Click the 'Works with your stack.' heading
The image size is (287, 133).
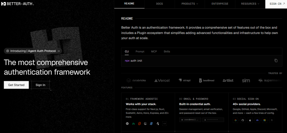pos(141,104)
